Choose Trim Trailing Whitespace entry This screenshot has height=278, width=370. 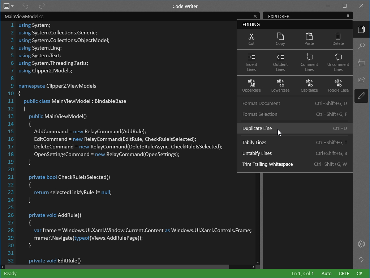(295, 164)
